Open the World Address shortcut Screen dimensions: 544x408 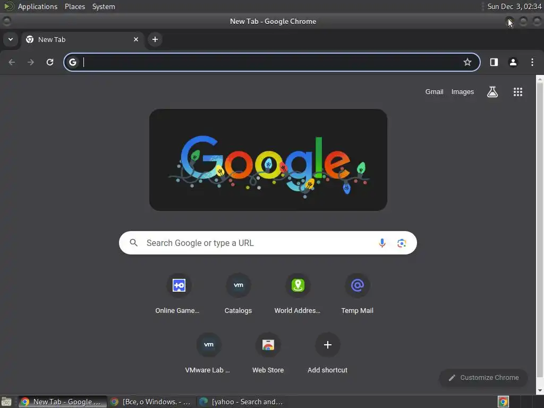tap(297, 293)
